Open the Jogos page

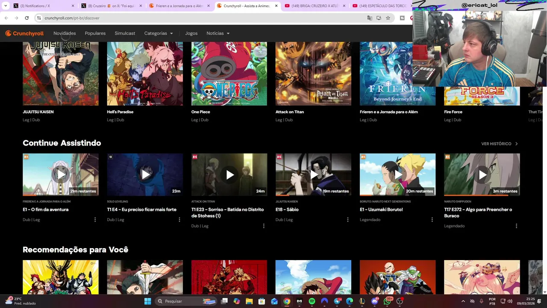(191, 33)
